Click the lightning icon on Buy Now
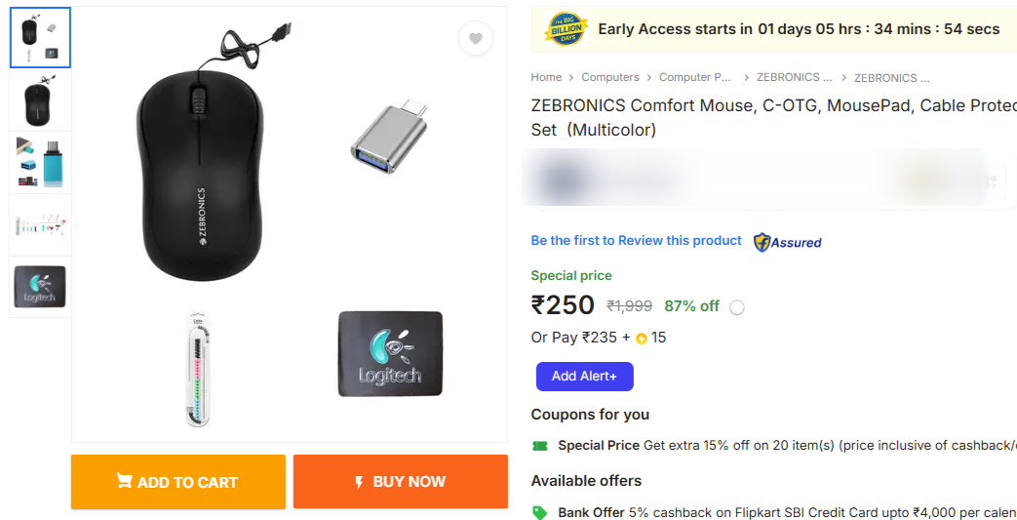The width and height of the screenshot is (1017, 520). click(x=359, y=481)
